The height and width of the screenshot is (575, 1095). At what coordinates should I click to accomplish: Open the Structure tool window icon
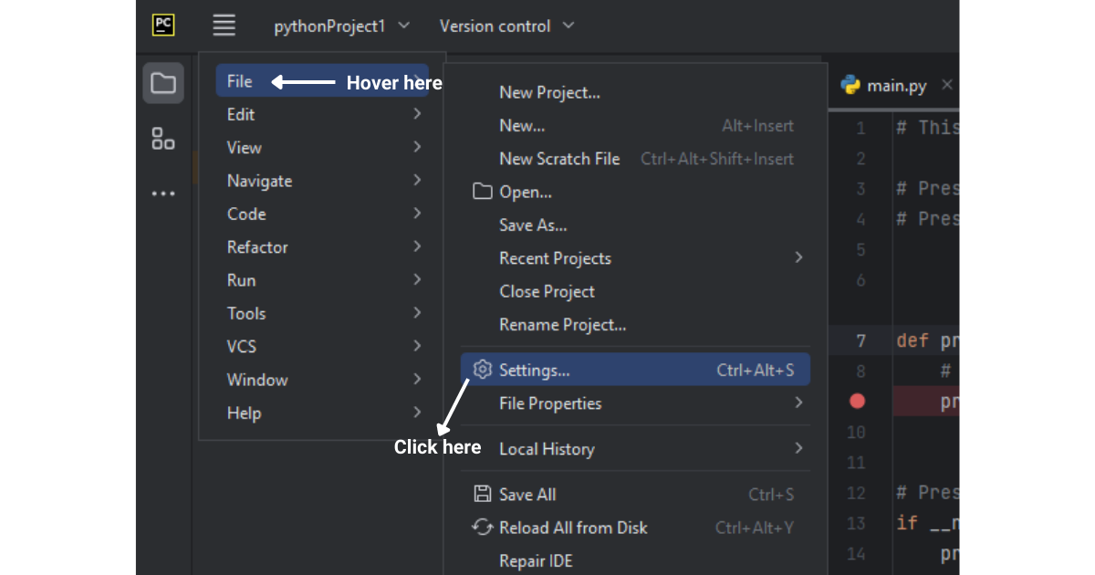163,139
